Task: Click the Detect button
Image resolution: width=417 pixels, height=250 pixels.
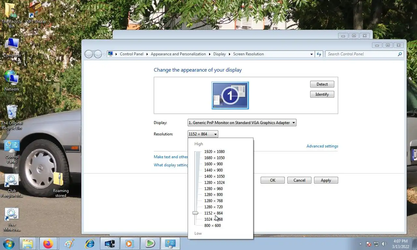Action: click(x=322, y=84)
